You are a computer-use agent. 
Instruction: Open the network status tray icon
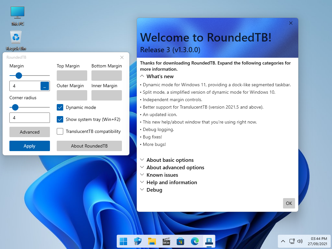(x=292, y=241)
